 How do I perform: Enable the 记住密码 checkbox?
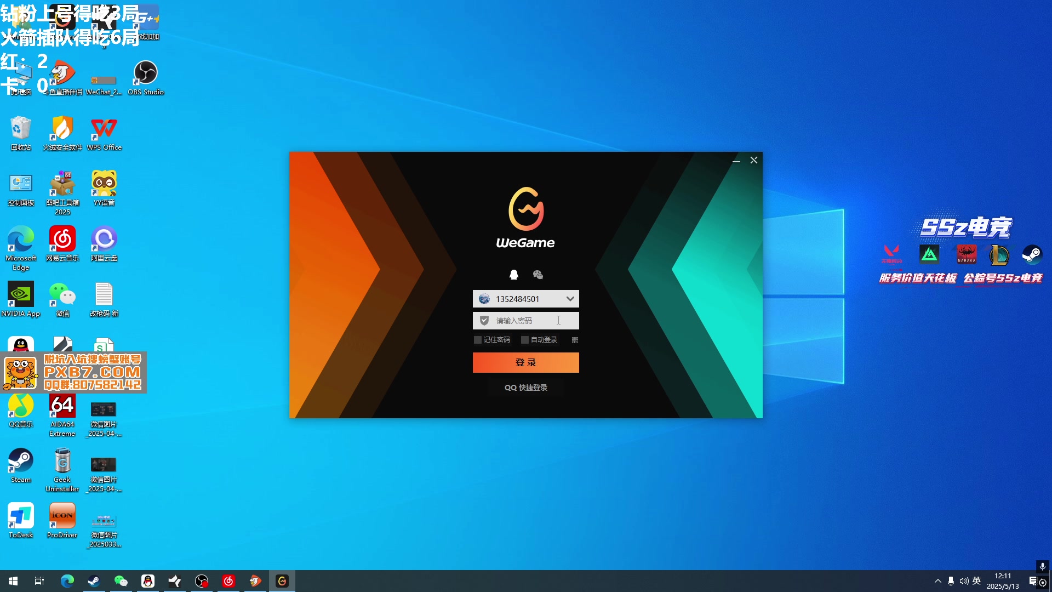(478, 340)
